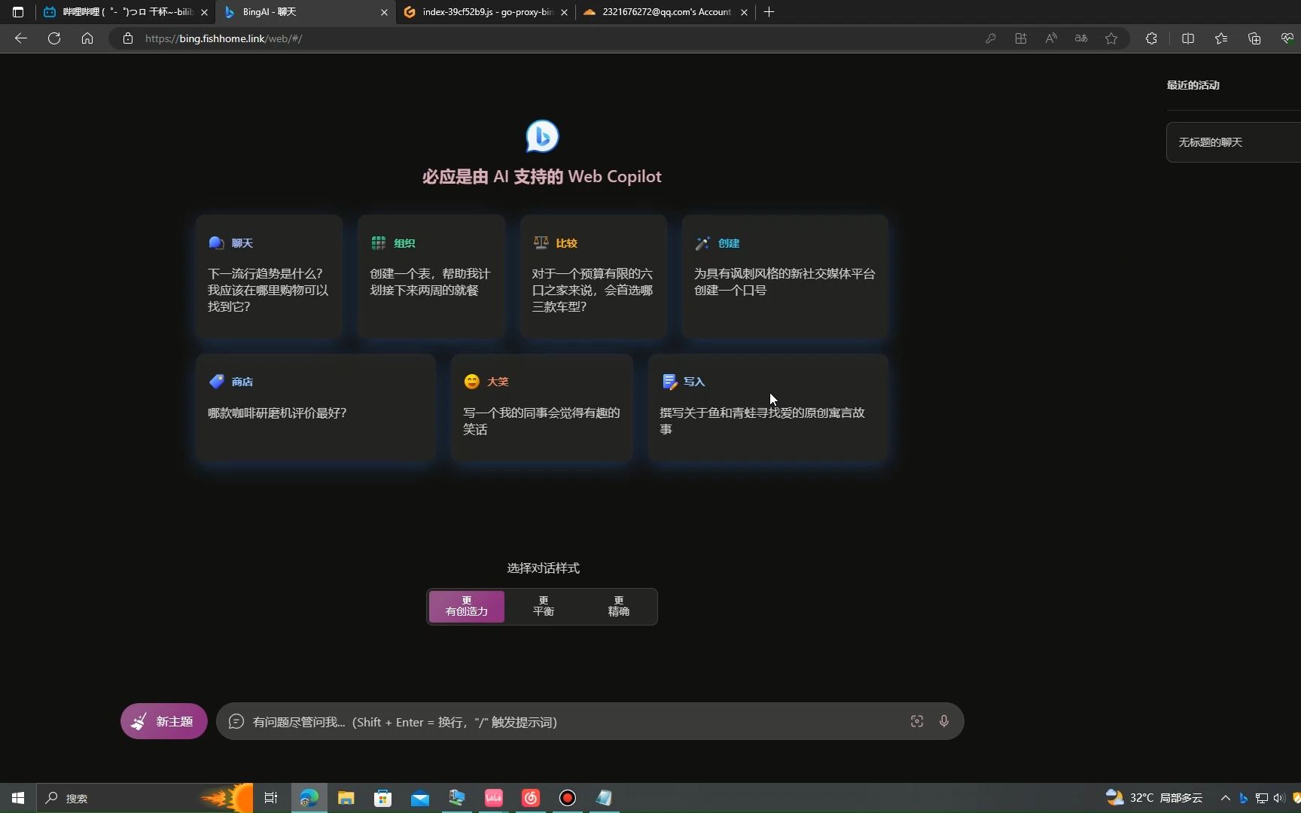The height and width of the screenshot is (813, 1301).
Task: Open File Explorer from taskbar
Action: point(346,798)
